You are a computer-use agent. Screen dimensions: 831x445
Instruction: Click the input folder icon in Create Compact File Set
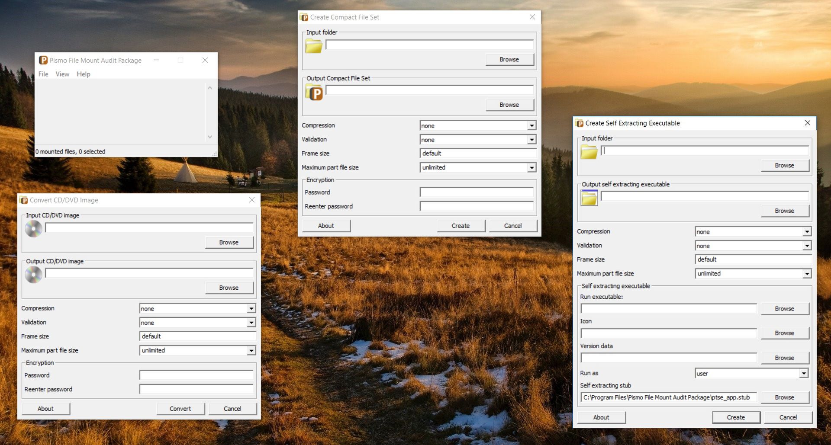coord(313,45)
